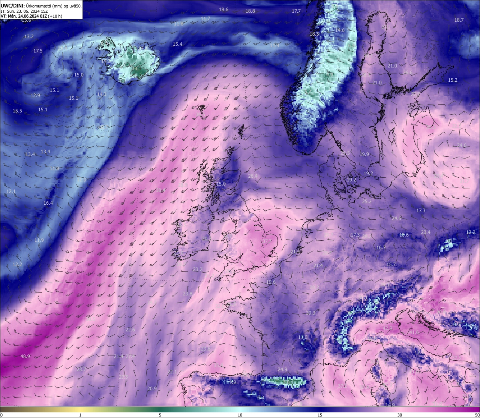Image resolution: width=480 pixels, height=418 pixels.
Task: Click the 23.2 value southwest of England
Action: (198, 269)
